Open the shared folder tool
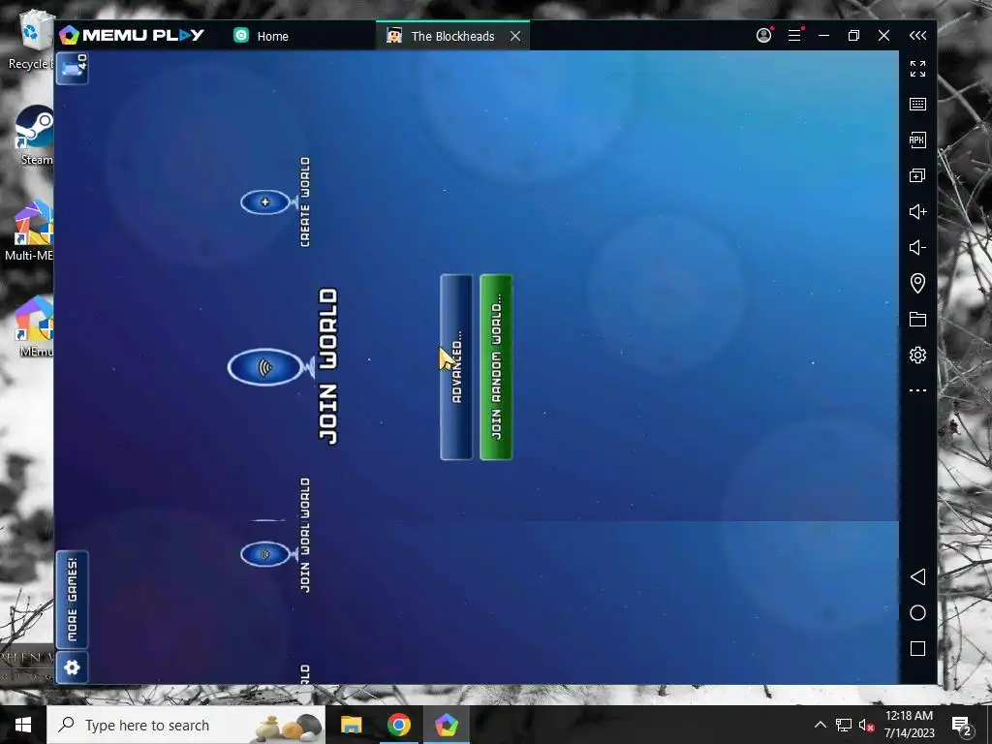The image size is (992, 744). tap(918, 319)
